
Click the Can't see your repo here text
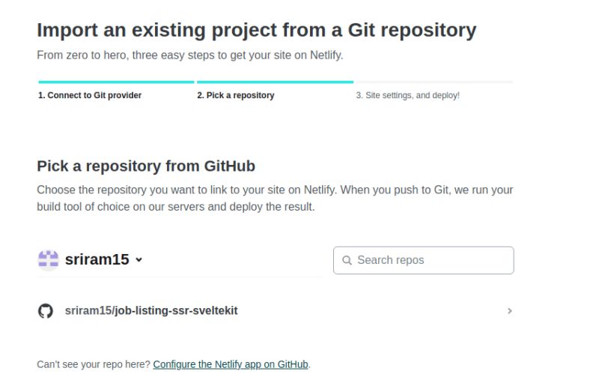pos(94,364)
